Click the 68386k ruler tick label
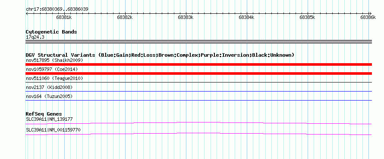Viewport: 384px width, 159px height. click(x=368, y=17)
